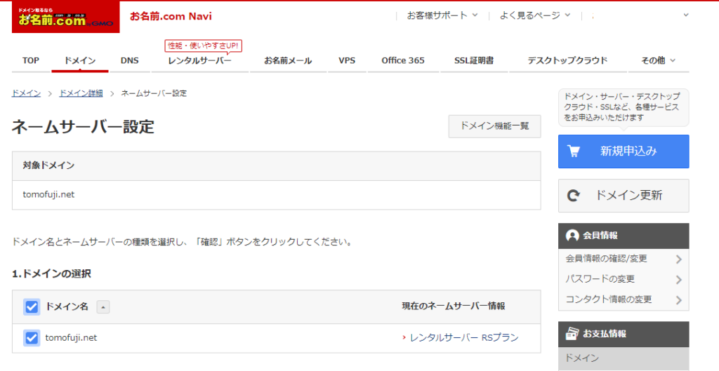719x371 pixels.
Task: Click the ドメイン機能一覧 button
Action: point(494,126)
